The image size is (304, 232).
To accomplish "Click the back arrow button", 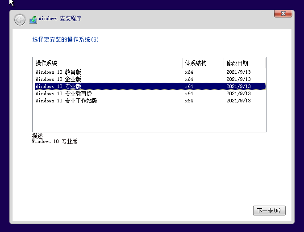I will point(20,19).
